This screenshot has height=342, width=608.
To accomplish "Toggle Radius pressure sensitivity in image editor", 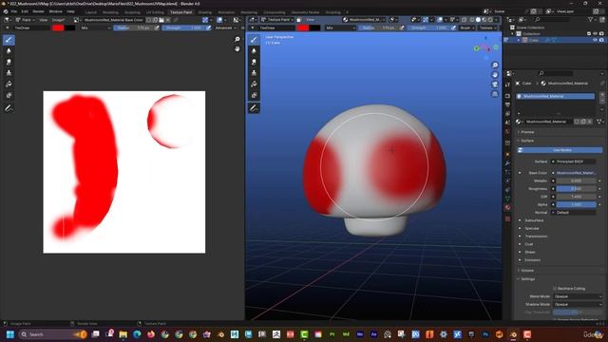I will [157, 28].
